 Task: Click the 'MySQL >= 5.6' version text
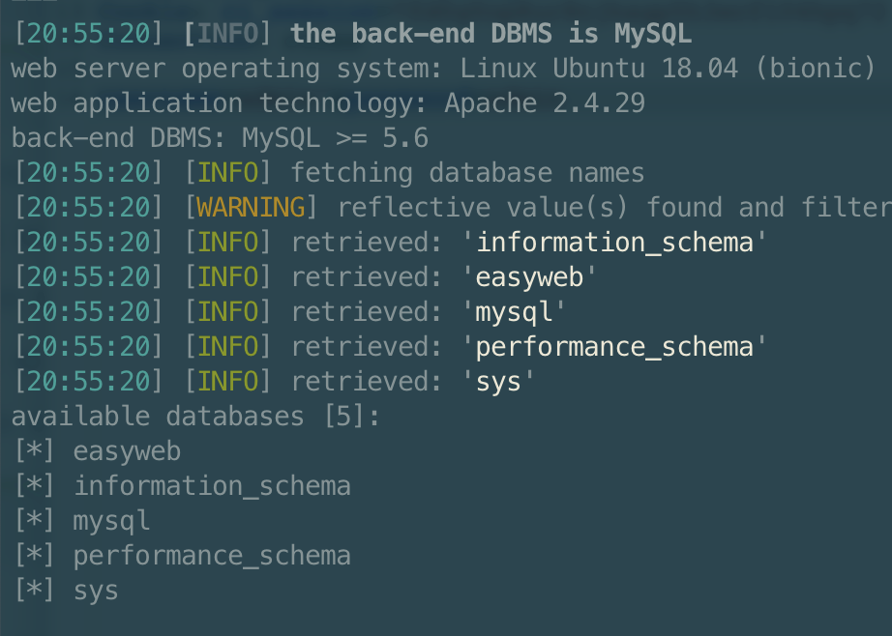pyautogui.click(x=335, y=138)
